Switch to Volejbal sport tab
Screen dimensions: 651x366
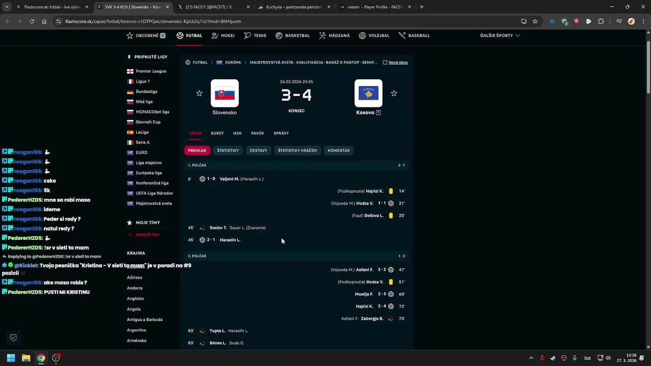click(x=374, y=36)
